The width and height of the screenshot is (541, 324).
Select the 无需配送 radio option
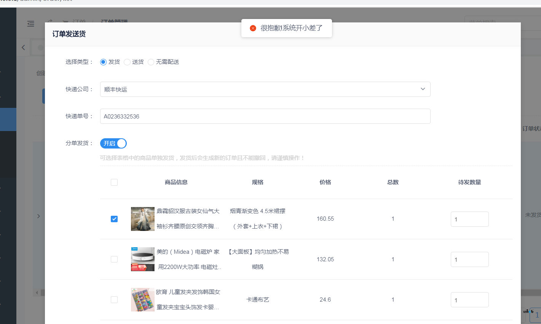(x=151, y=62)
